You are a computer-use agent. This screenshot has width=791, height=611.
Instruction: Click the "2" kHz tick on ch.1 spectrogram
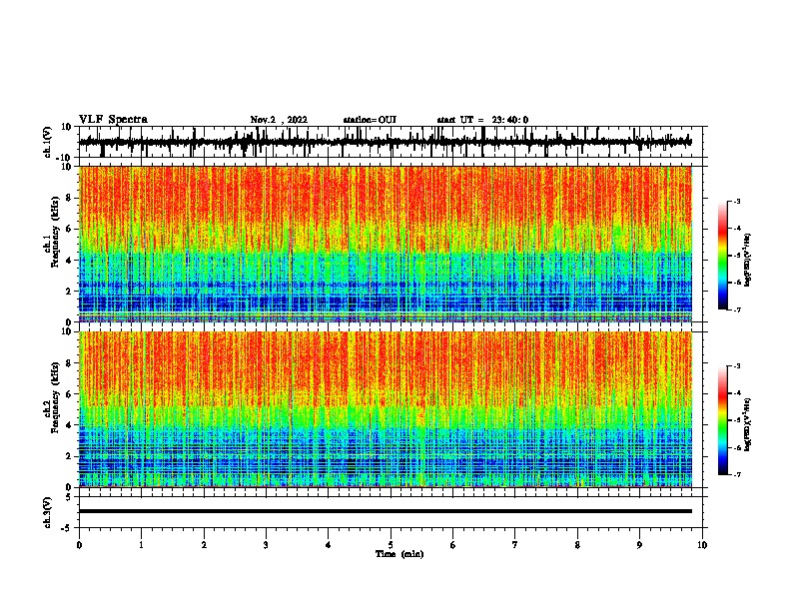pyautogui.click(x=70, y=292)
